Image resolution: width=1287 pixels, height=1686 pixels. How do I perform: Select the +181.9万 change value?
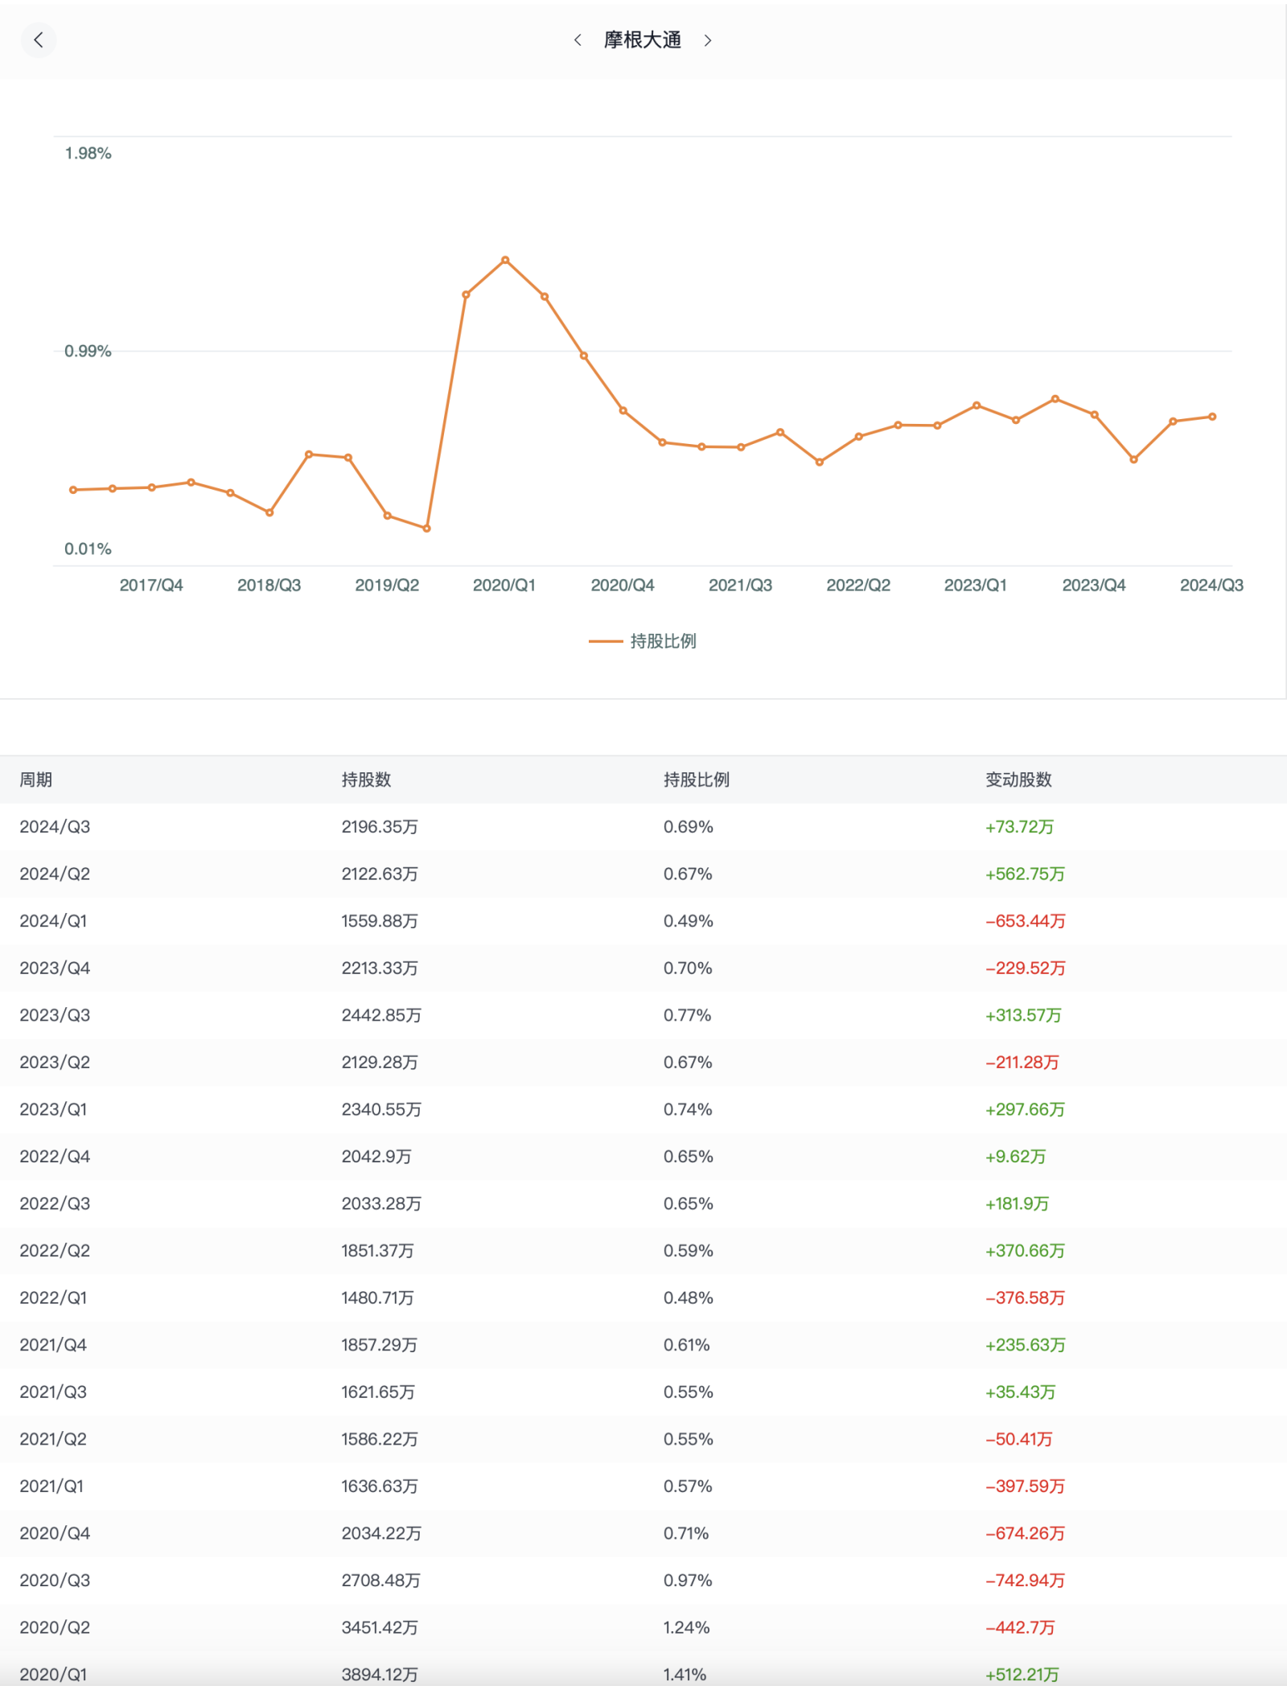[1018, 1203]
